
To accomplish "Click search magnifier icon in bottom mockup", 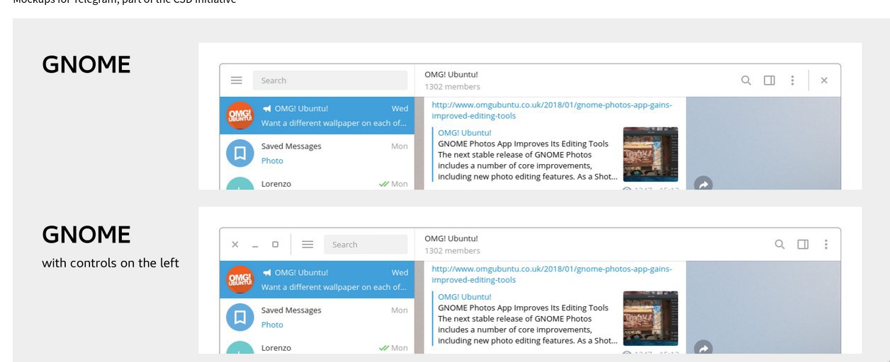I will point(779,245).
